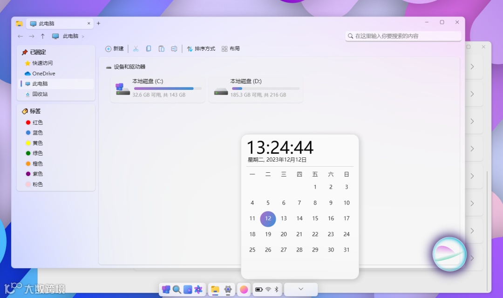
Task: Select the 橙色 orange tag
Action: pos(34,163)
